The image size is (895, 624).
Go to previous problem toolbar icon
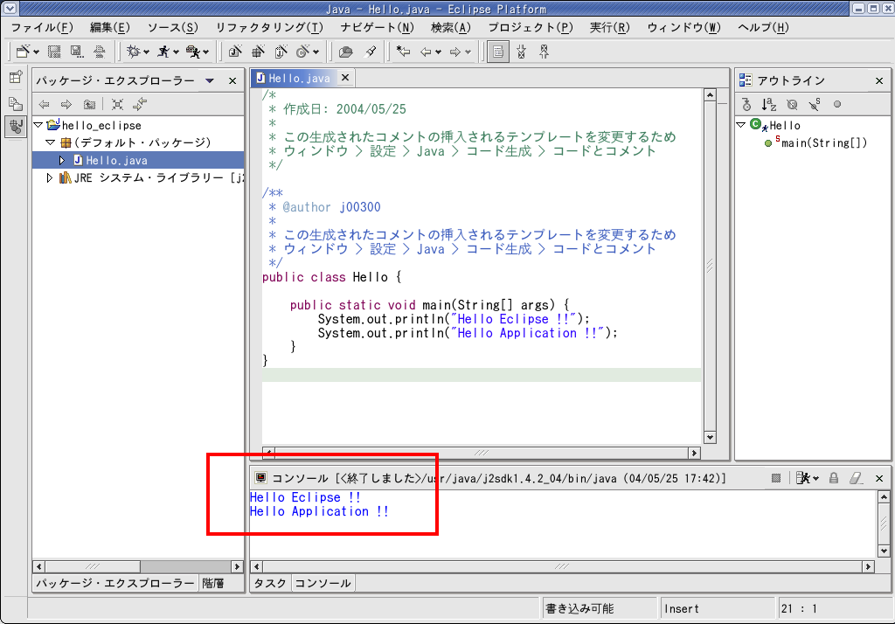(544, 52)
